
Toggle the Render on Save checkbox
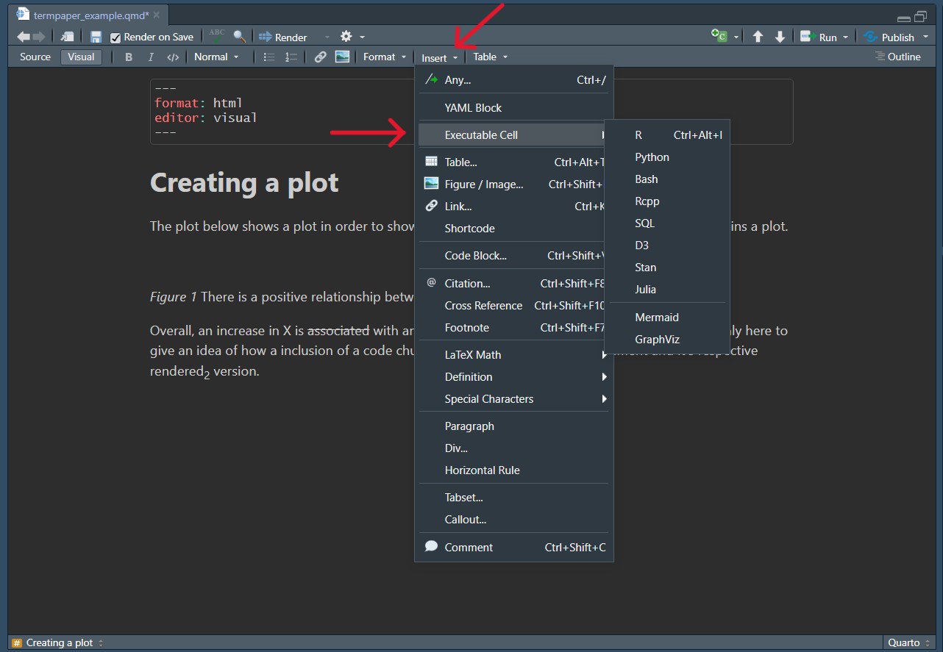(x=115, y=37)
